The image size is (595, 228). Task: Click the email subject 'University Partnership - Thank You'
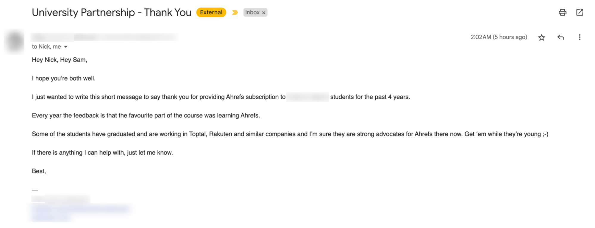[112, 12]
